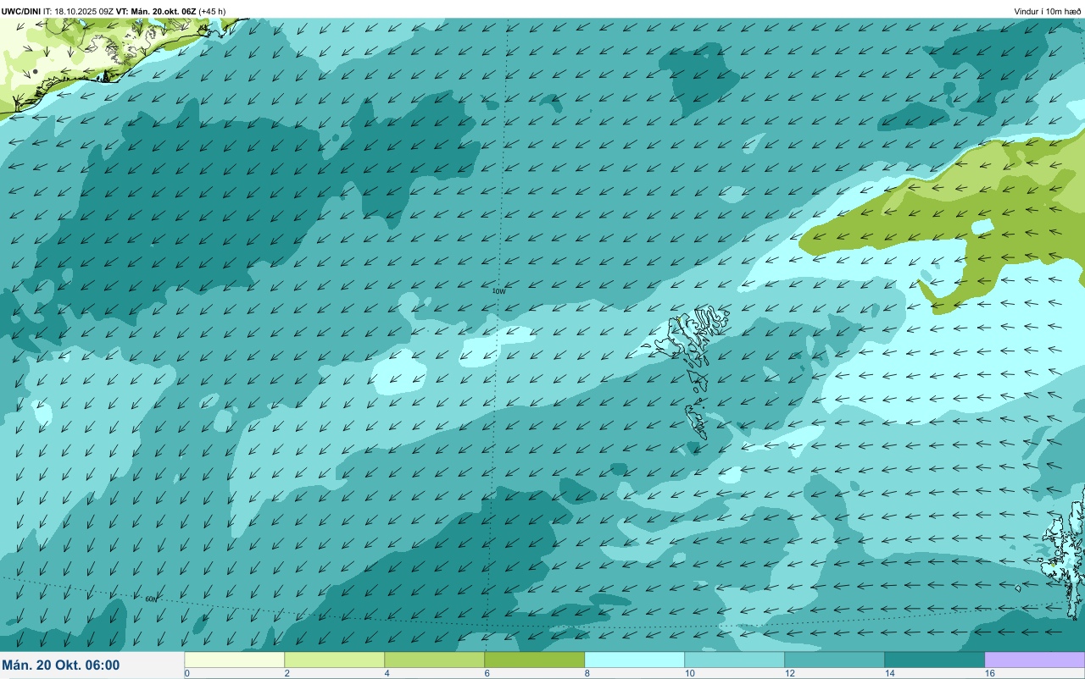Click the 4–6 green legend swatch
1085x679 pixels.
click(x=435, y=660)
